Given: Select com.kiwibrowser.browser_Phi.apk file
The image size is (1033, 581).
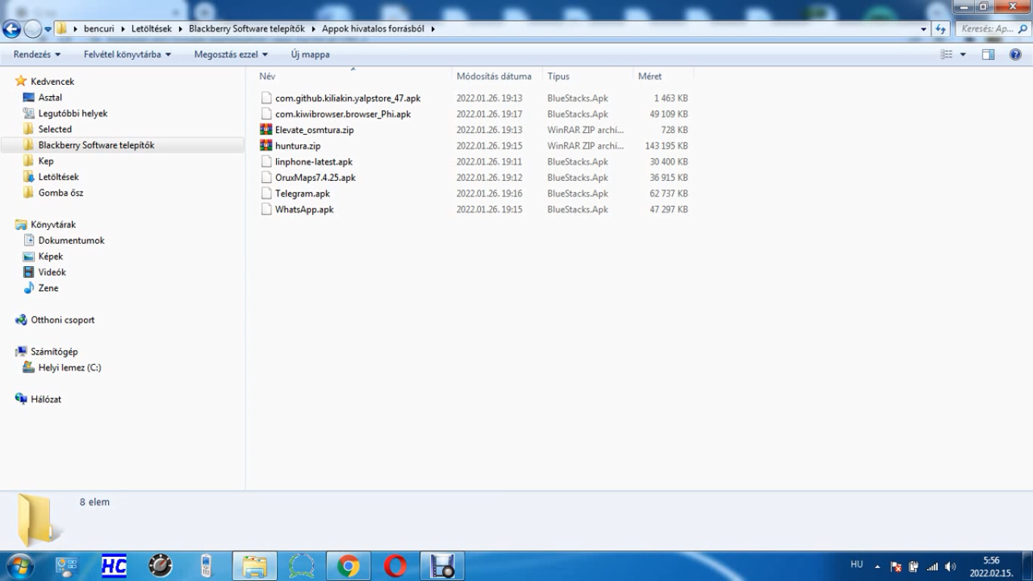Looking at the screenshot, I should 343,114.
